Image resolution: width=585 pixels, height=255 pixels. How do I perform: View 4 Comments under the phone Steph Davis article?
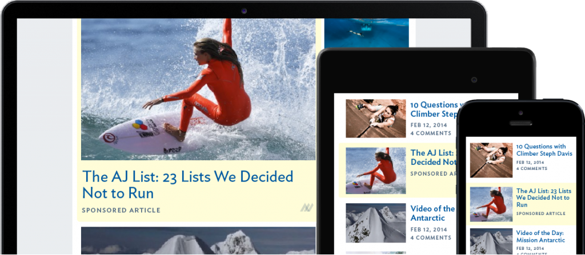pyautogui.click(x=532, y=168)
